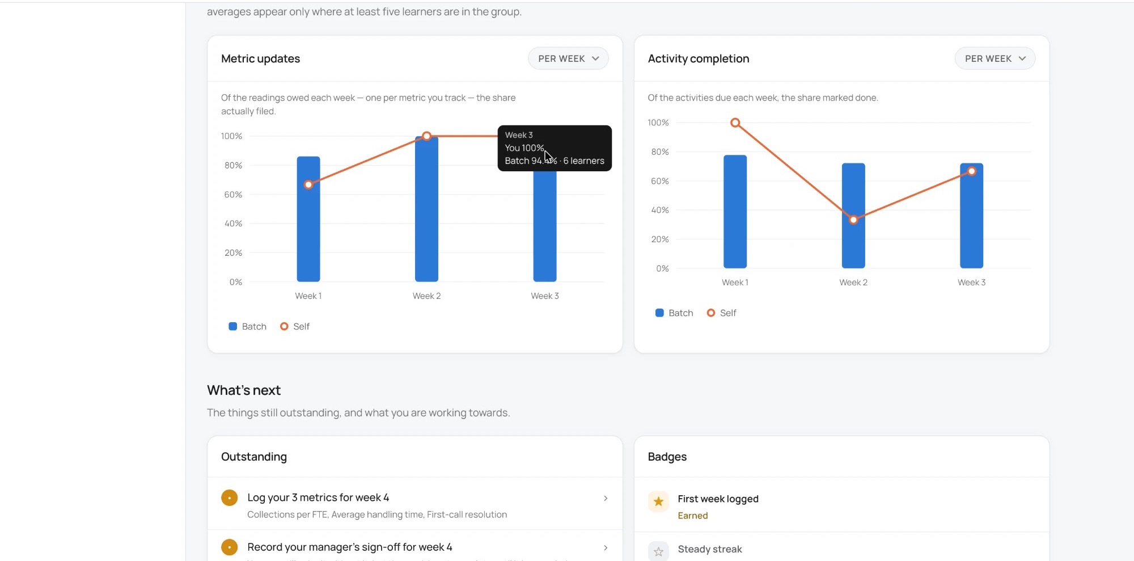Click the First week logged badge title
The width and height of the screenshot is (1134, 561).
coord(718,499)
